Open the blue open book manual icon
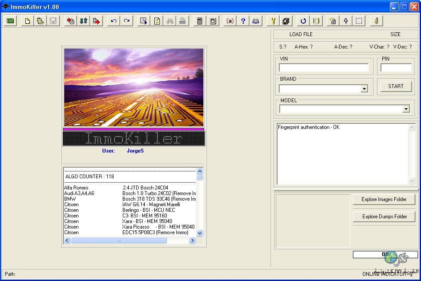421x281 pixels. click(256, 21)
